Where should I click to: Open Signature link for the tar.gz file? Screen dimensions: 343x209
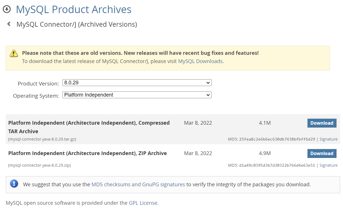point(329,139)
